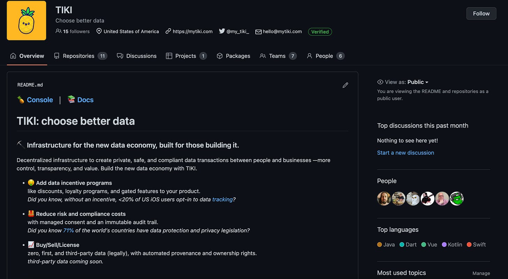Click the Repositories count badge 11
Screen dimensions: 508x279
pyautogui.click(x=102, y=56)
